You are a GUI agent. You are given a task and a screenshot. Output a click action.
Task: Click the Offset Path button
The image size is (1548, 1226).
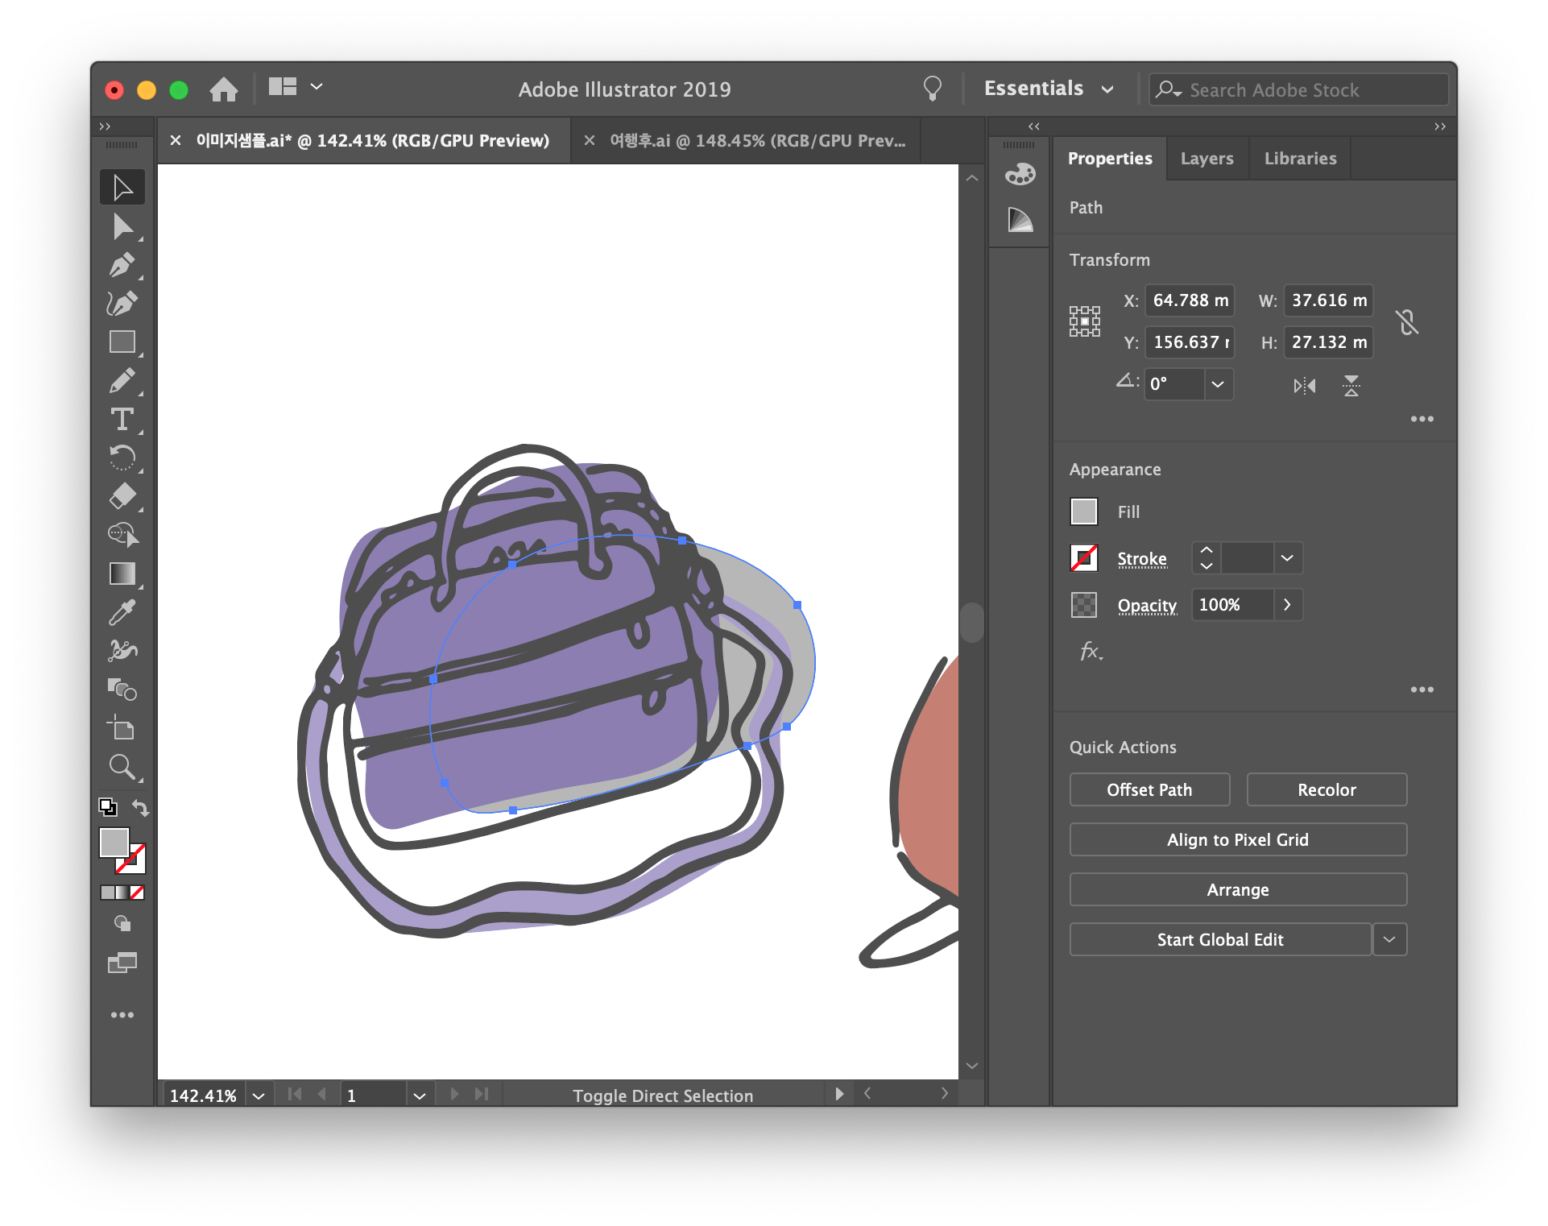click(1149, 789)
